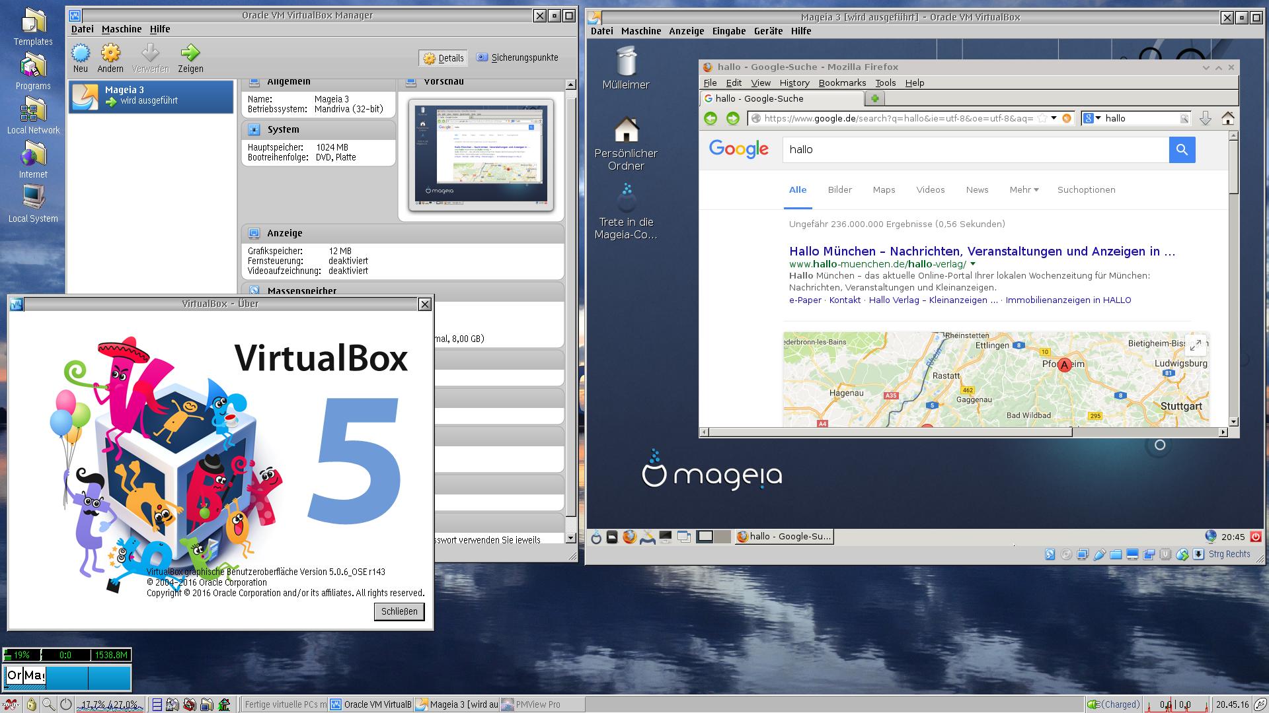This screenshot has width=1269, height=713.
Task: Click the Mageia 3 VM preview thumbnail
Action: point(481,155)
